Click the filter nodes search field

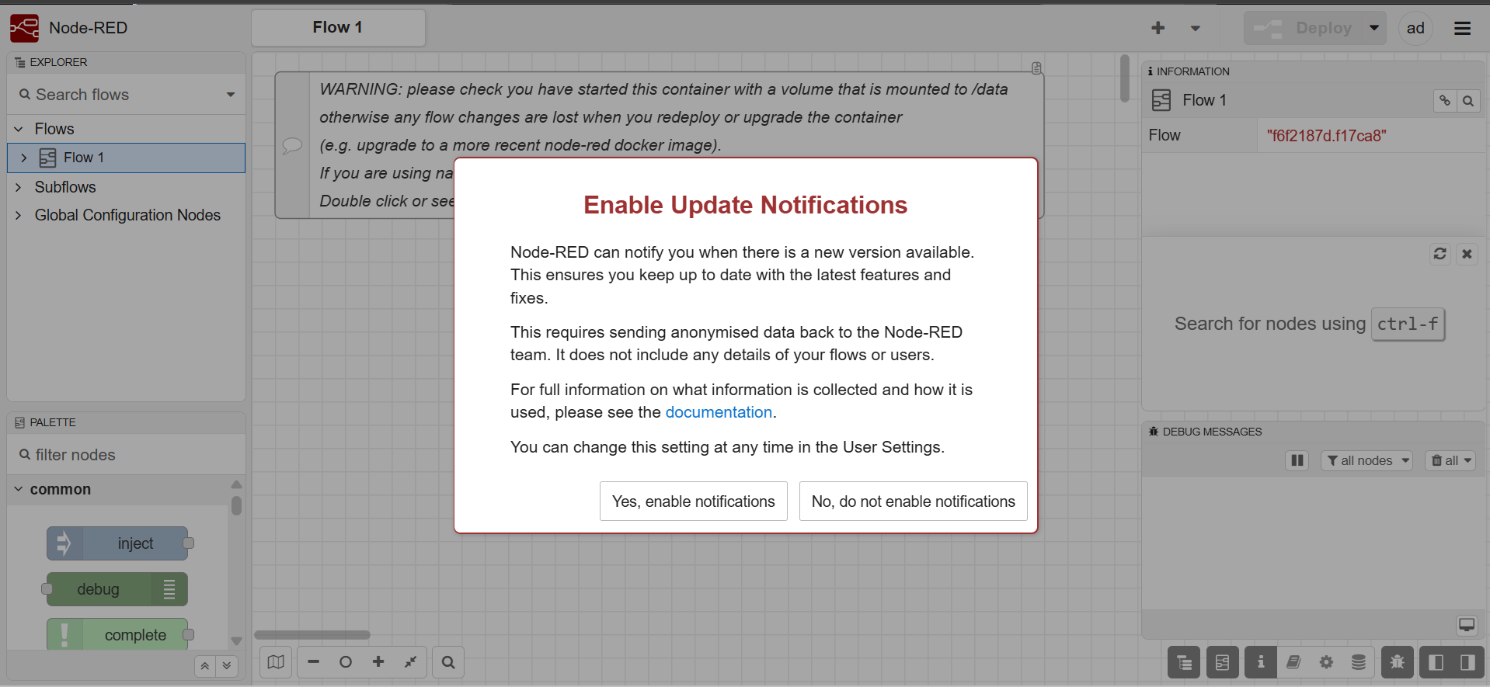[127, 455]
